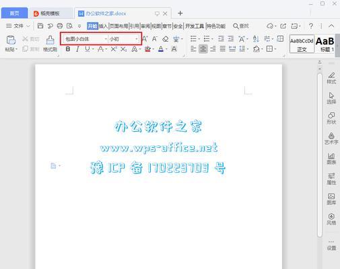The image size is (340, 269).
Task: Toggle Bold formatting
Action: [68, 49]
